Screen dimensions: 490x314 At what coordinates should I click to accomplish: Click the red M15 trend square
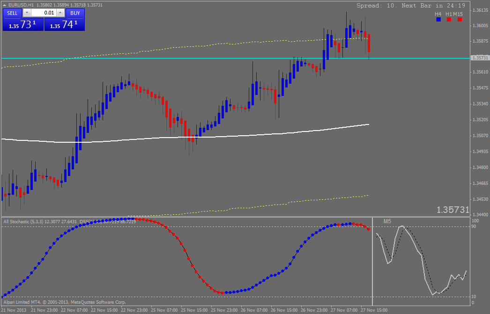460,19
